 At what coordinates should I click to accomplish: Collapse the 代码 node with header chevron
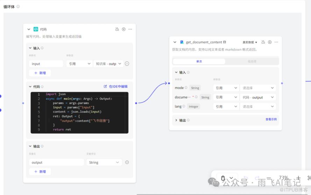[x=29, y=29]
